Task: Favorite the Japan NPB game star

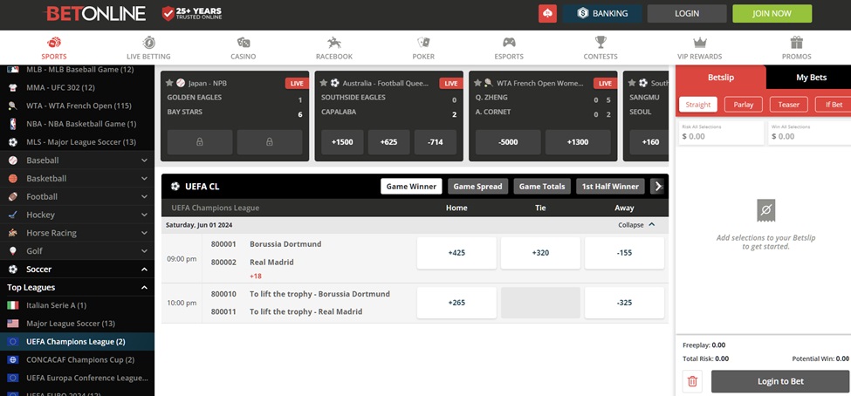Action: click(169, 83)
